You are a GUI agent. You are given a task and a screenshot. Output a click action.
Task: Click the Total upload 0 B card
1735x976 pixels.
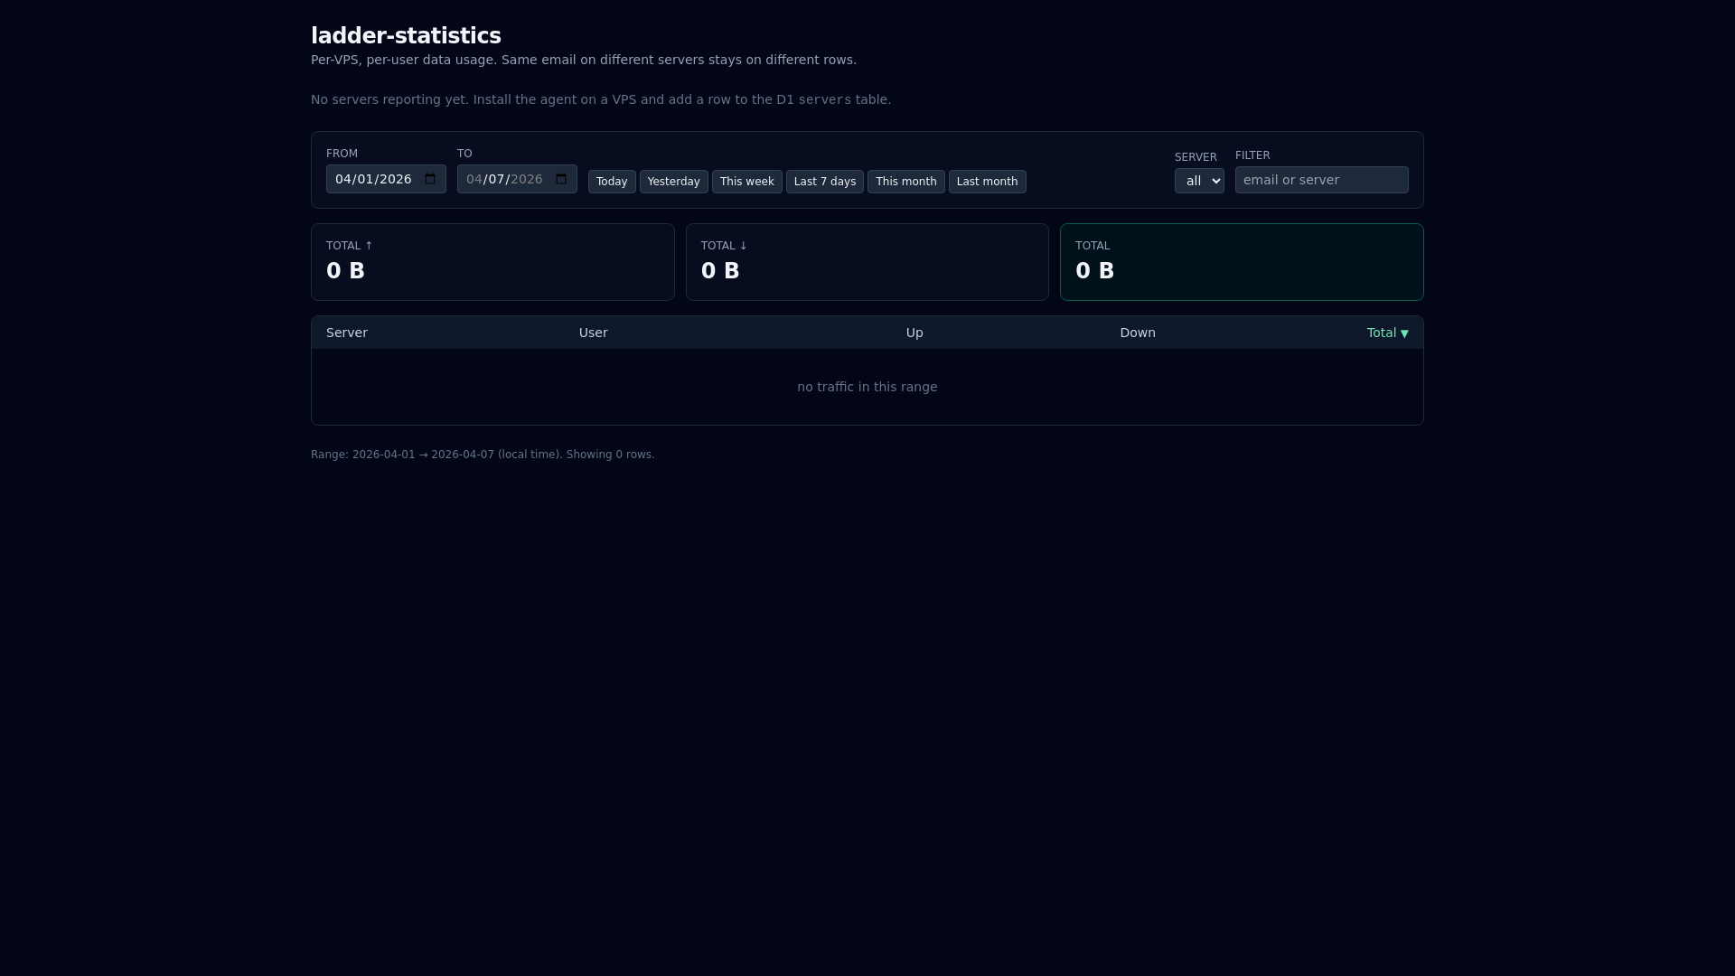(x=492, y=262)
